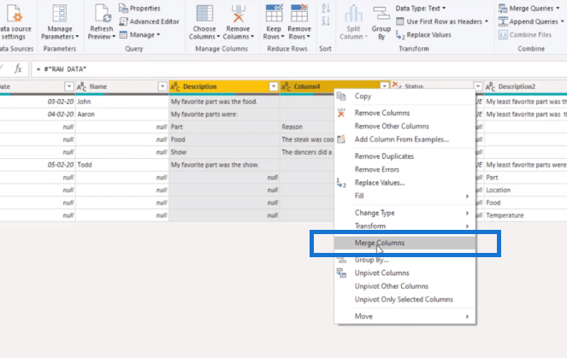
Task: Open the Column4 filter dropdown
Action: (385, 86)
